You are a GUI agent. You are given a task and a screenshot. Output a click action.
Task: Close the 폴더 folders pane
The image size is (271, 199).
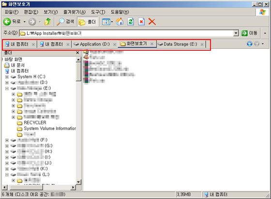point(77,53)
